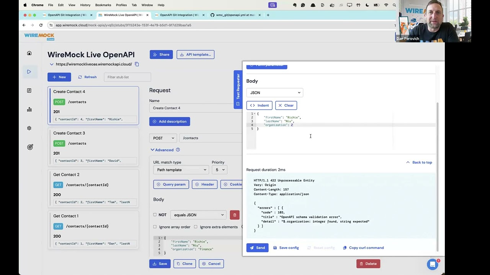The width and height of the screenshot is (490, 275).
Task: Delete the current stub
Action: [368, 264]
